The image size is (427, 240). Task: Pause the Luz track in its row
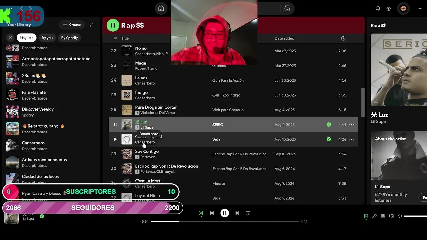point(115,124)
